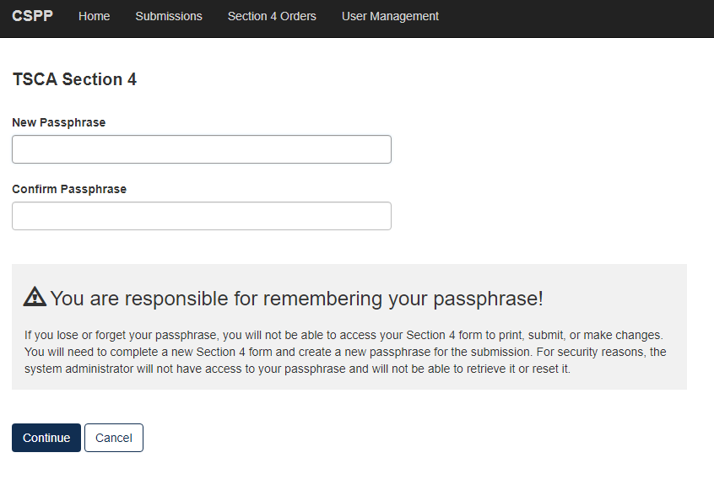The image size is (714, 485).
Task: Go to the Home page
Action: point(94,16)
